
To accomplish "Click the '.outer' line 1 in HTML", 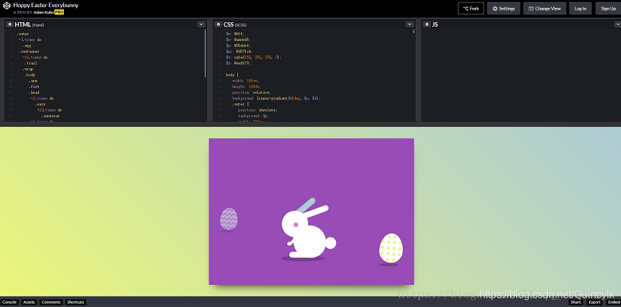I will tap(23, 34).
